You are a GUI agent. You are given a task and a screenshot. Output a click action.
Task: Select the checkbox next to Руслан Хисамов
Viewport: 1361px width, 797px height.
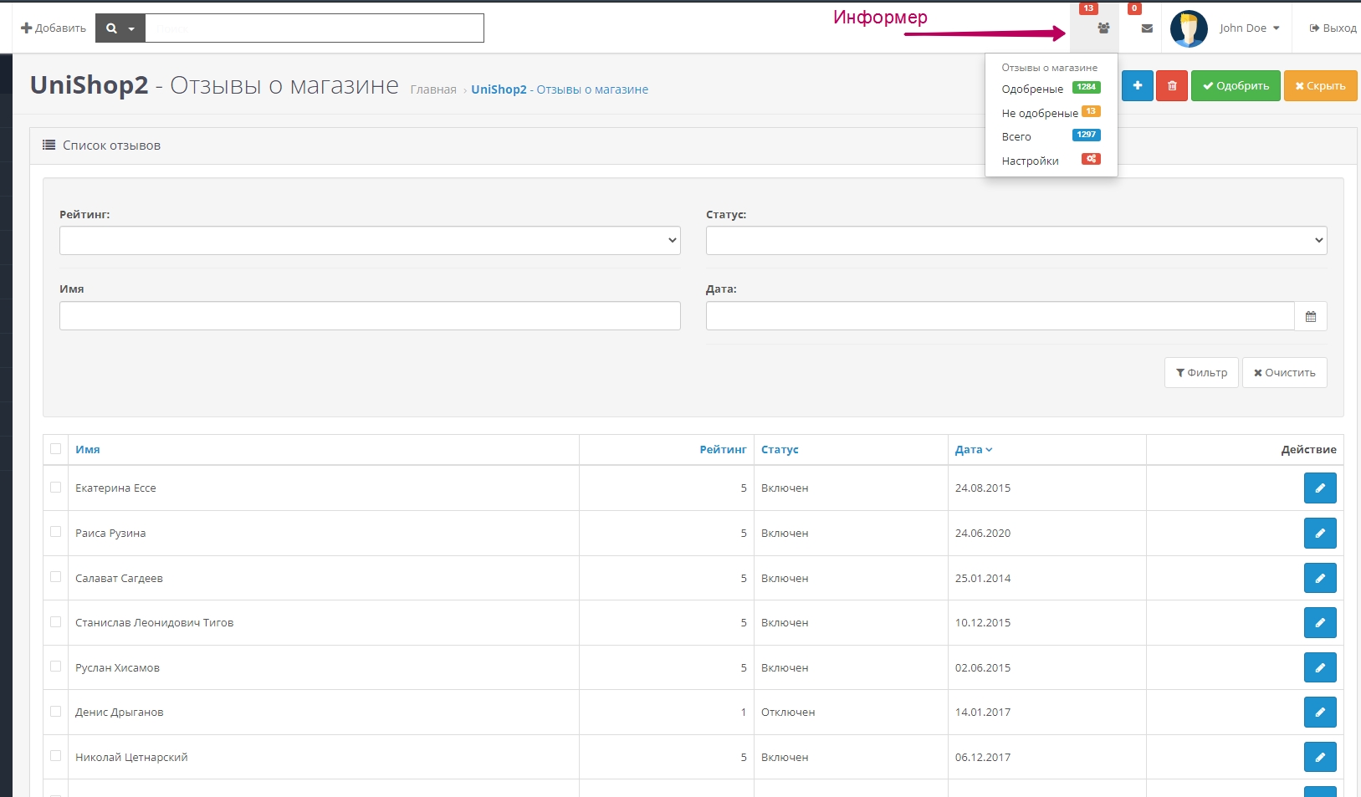(x=56, y=667)
